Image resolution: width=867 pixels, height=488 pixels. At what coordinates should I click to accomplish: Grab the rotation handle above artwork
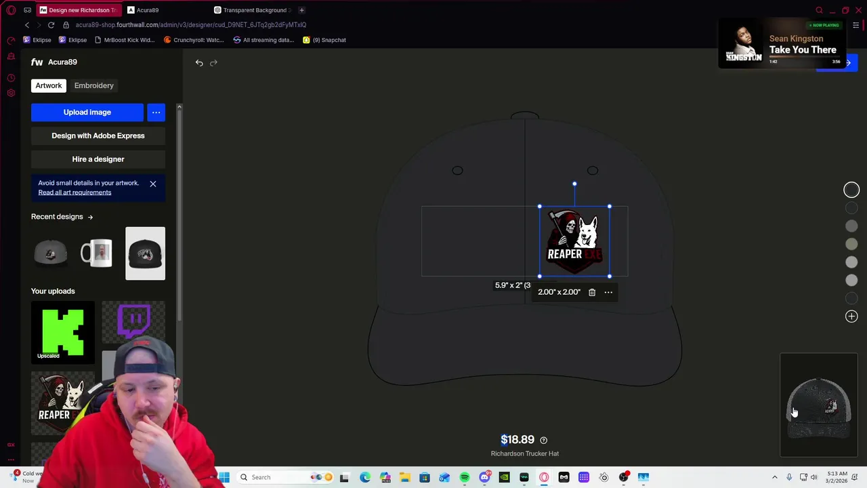click(574, 184)
